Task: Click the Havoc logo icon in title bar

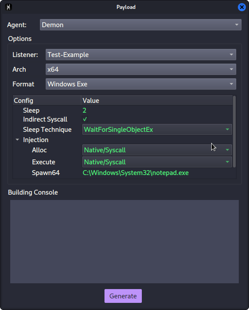Action: pyautogui.click(x=8, y=7)
